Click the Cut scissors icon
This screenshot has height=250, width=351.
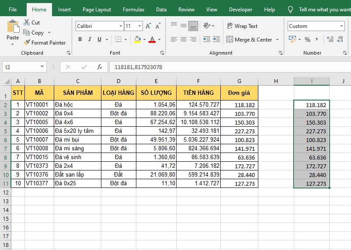pyautogui.click(x=27, y=22)
